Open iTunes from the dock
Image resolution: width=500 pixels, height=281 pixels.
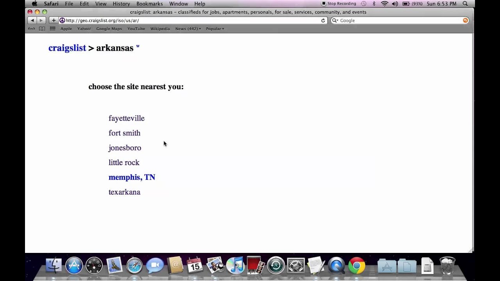[235, 265]
